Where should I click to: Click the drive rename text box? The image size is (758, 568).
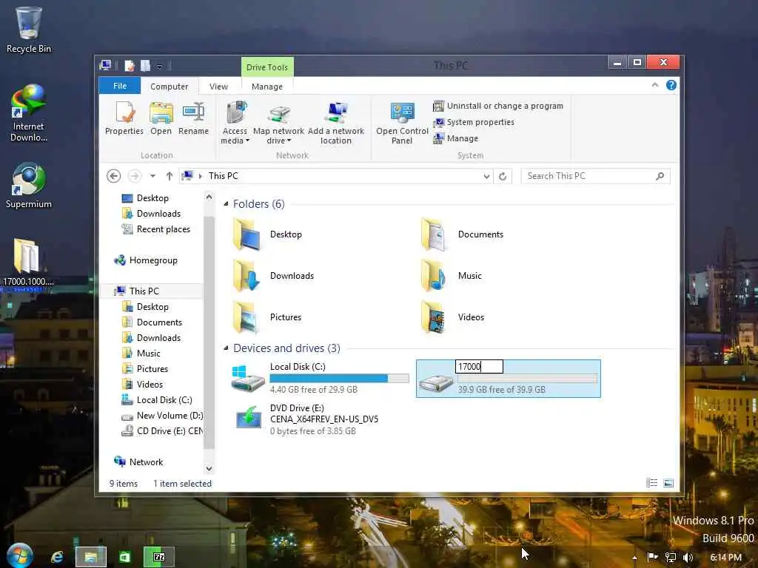(479, 367)
